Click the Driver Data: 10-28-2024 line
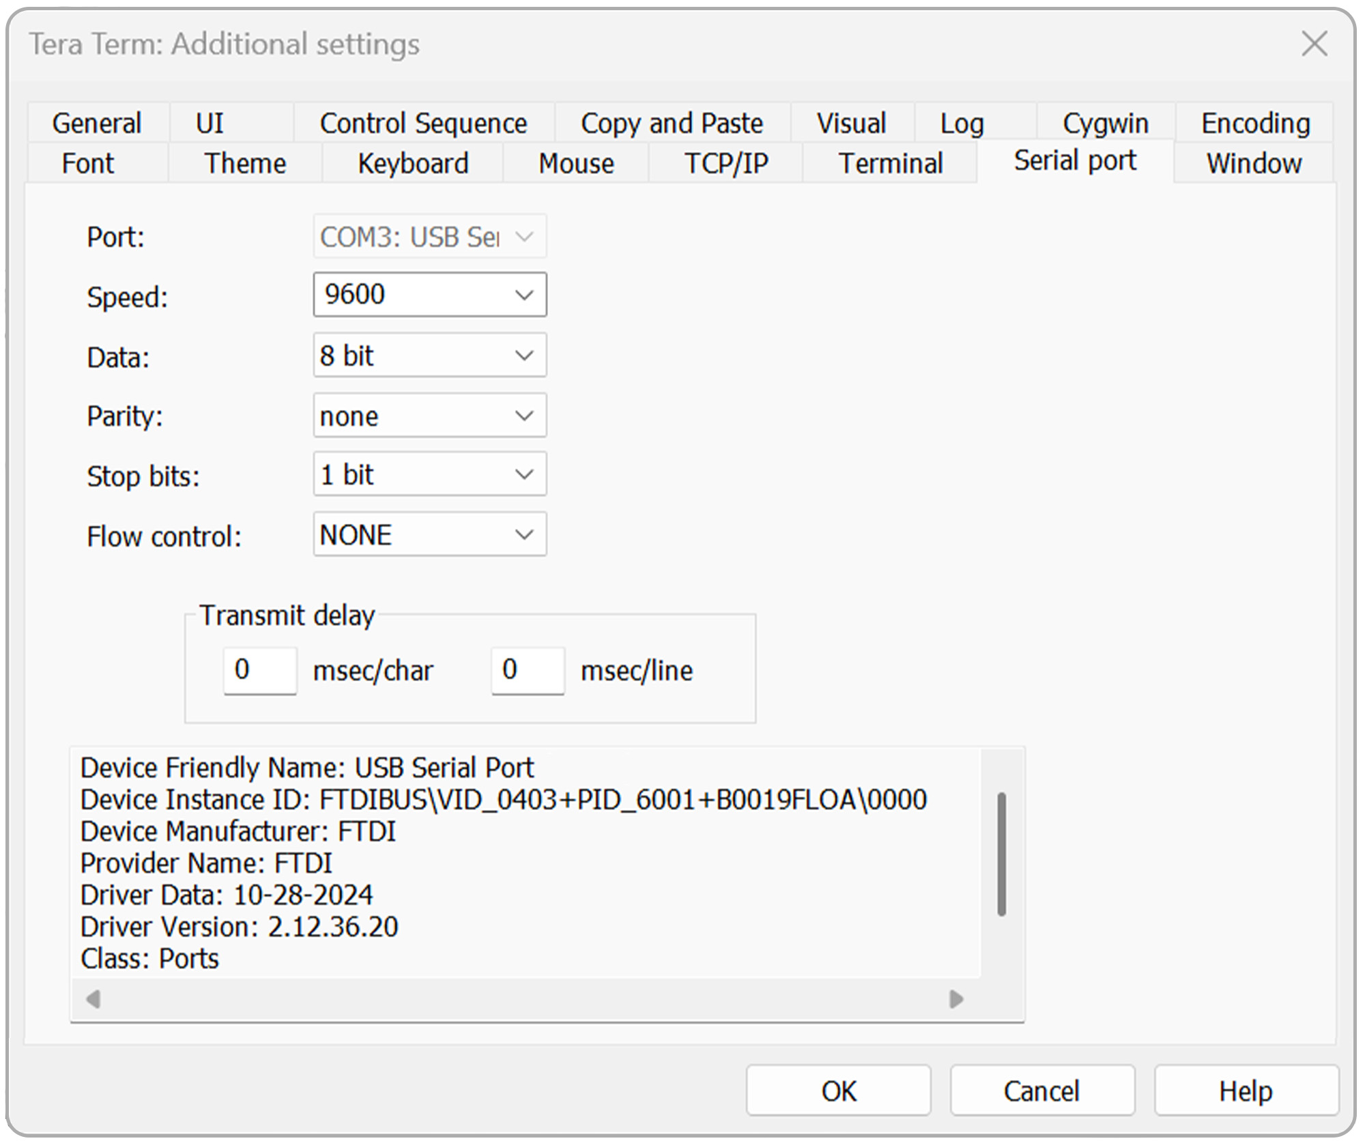Viewport: 1365px width, 1143px height. [227, 895]
